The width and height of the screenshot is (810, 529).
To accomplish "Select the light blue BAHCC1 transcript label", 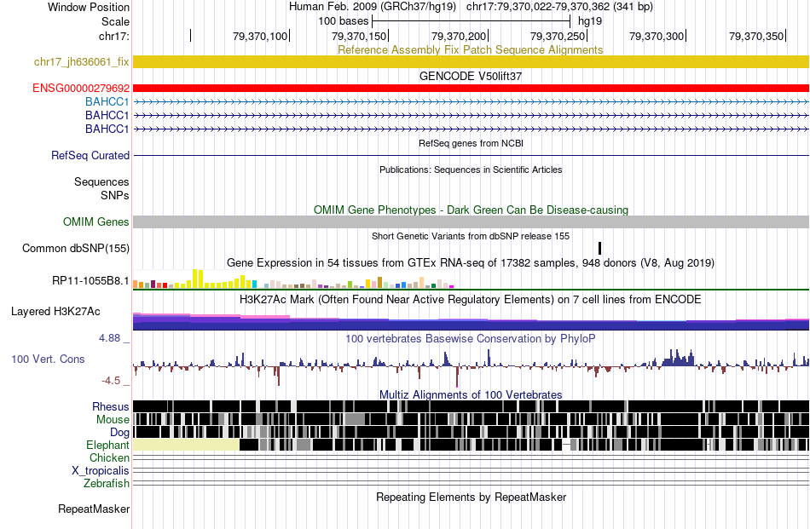I will click(107, 101).
